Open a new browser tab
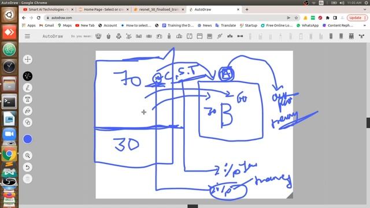Viewport: 370px width, 208px height. pyautogui.click(x=247, y=9)
